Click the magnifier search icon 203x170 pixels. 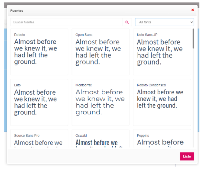127,22
